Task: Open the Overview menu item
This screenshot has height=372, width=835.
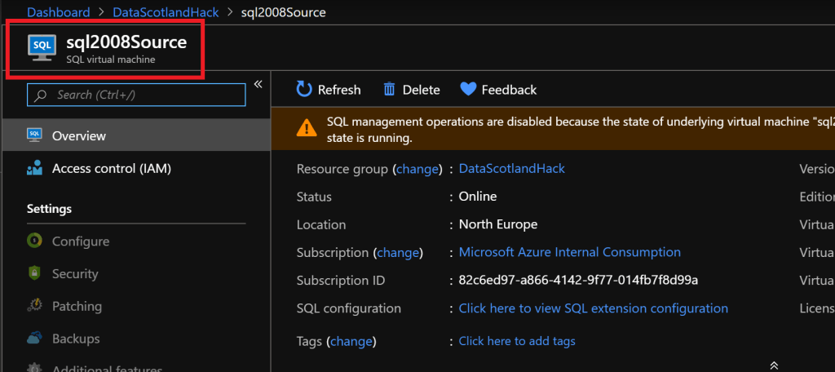Action: click(x=79, y=136)
